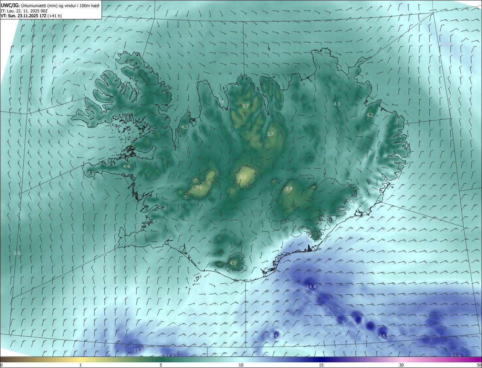Click the 9.6 value label
This screenshot has width=482, height=368.
[57, 64]
